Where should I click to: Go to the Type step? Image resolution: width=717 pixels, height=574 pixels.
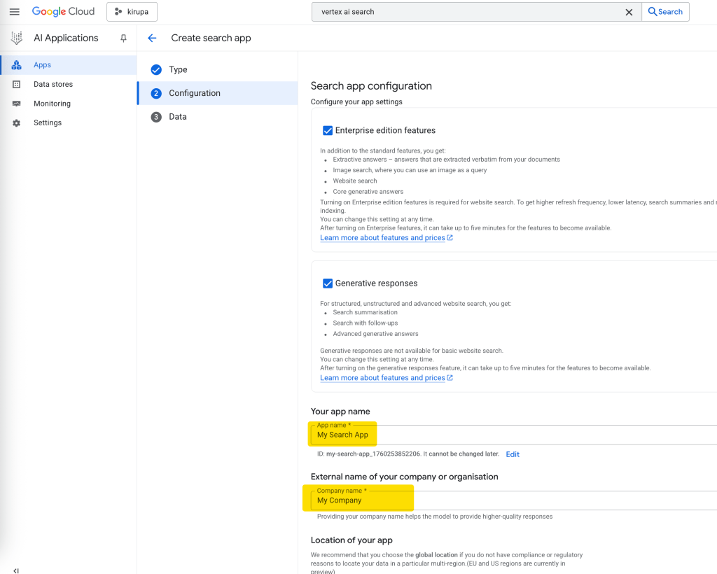(x=178, y=70)
